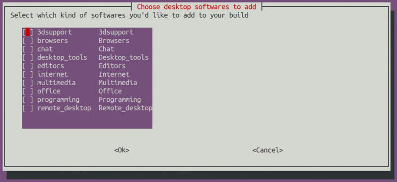Check the multimedia option box

coord(28,83)
